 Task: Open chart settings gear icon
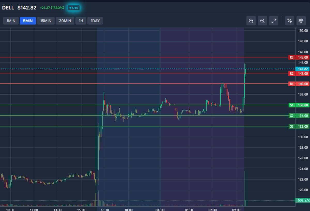click(x=301, y=21)
